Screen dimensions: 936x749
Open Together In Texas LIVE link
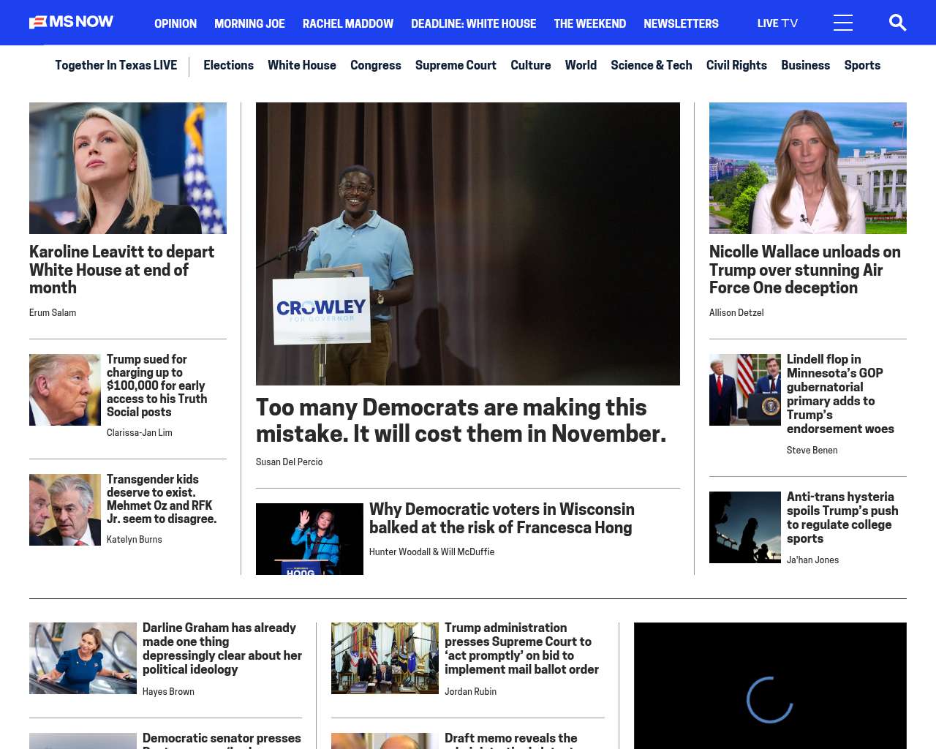point(116,65)
